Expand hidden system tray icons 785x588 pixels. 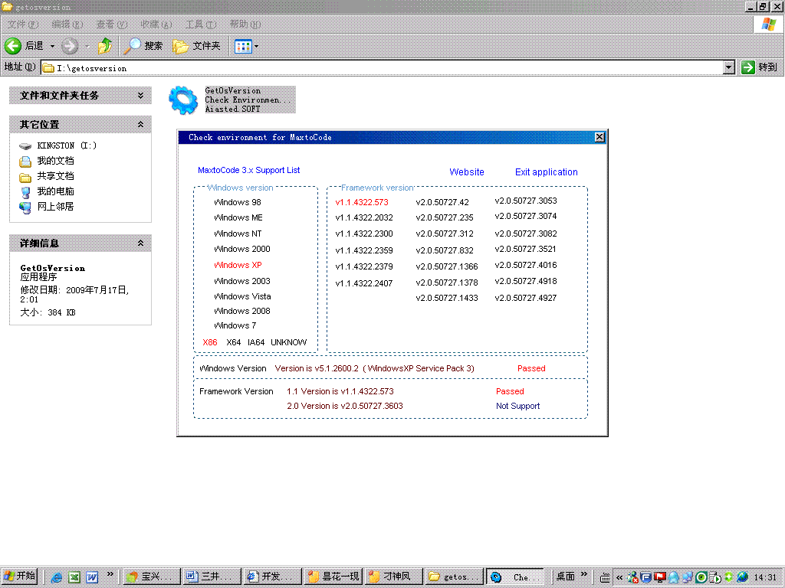619,577
